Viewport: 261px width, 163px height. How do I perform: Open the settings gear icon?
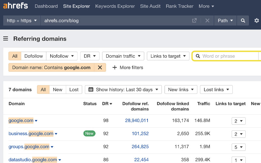(256, 21)
